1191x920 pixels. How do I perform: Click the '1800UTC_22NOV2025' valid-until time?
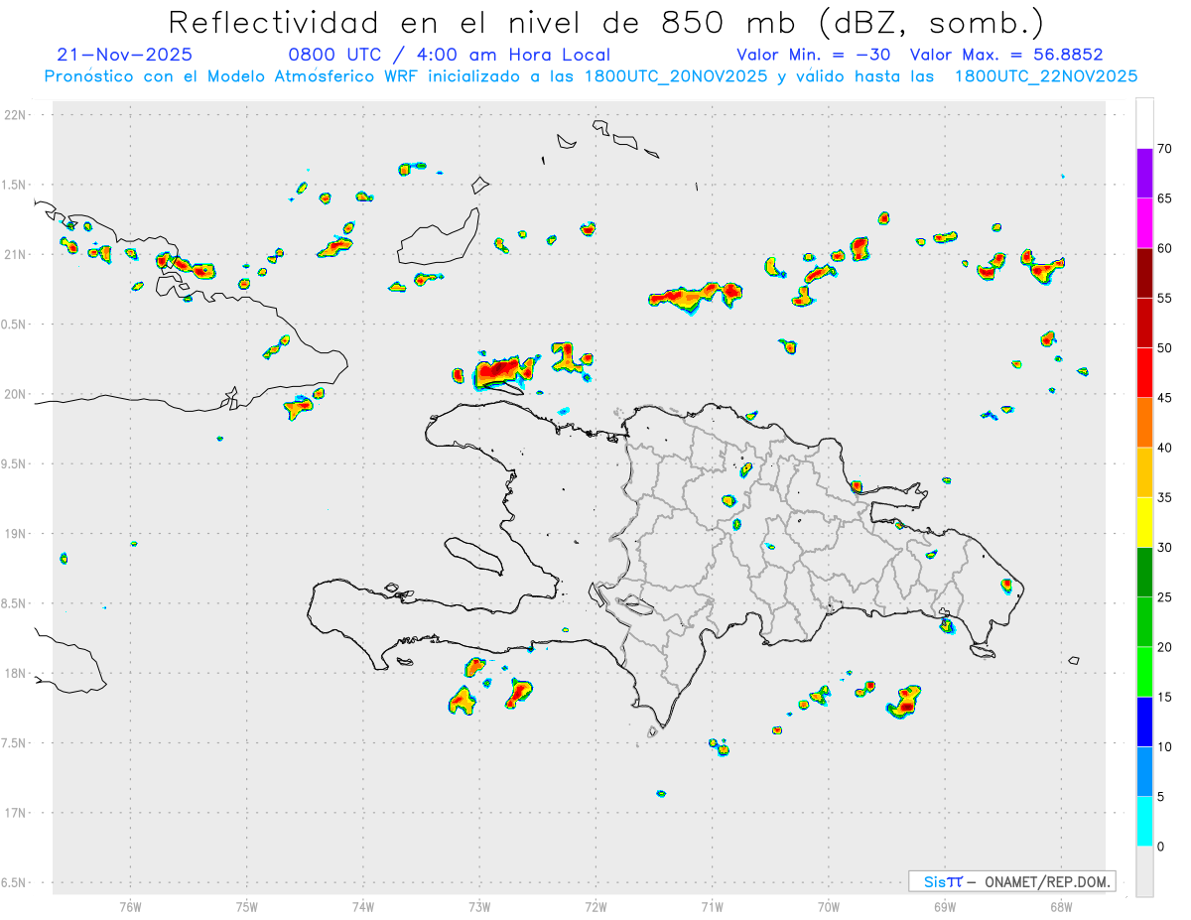point(1045,76)
